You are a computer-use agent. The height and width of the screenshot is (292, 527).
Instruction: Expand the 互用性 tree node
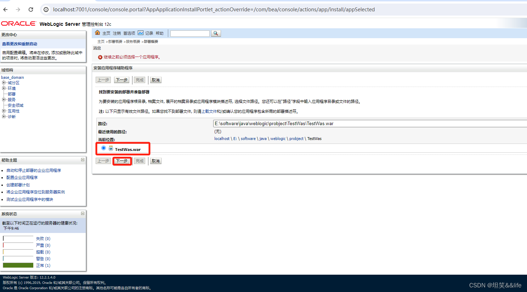(x=4, y=111)
